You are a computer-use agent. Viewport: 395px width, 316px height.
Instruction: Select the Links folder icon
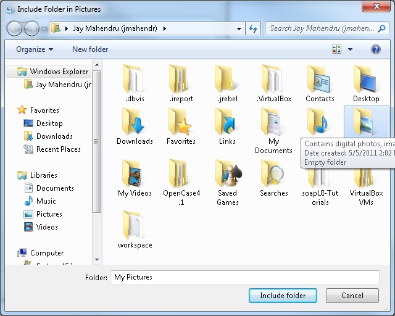[x=225, y=122]
